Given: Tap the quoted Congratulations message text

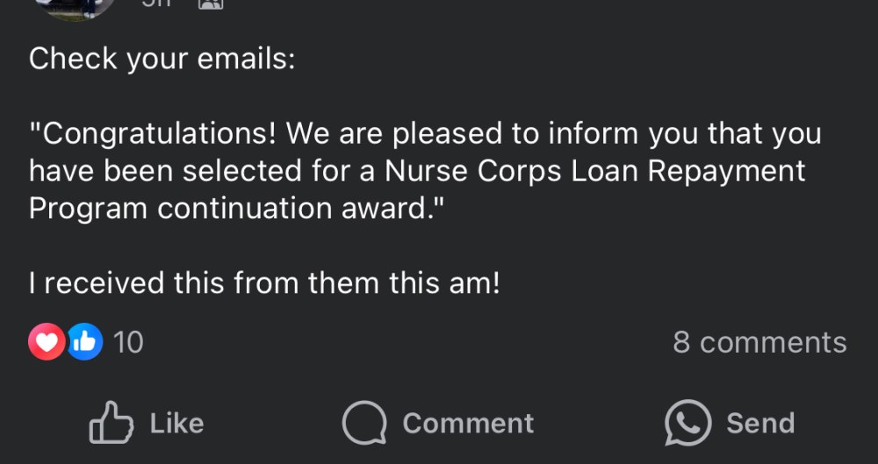Looking at the screenshot, I should [425, 171].
